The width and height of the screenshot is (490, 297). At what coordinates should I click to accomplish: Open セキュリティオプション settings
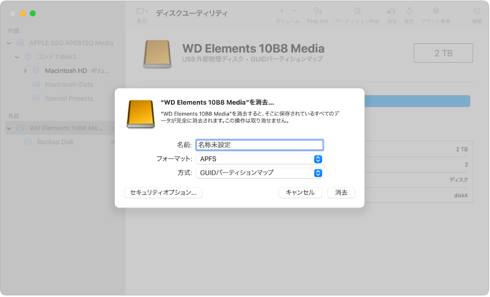click(x=163, y=193)
